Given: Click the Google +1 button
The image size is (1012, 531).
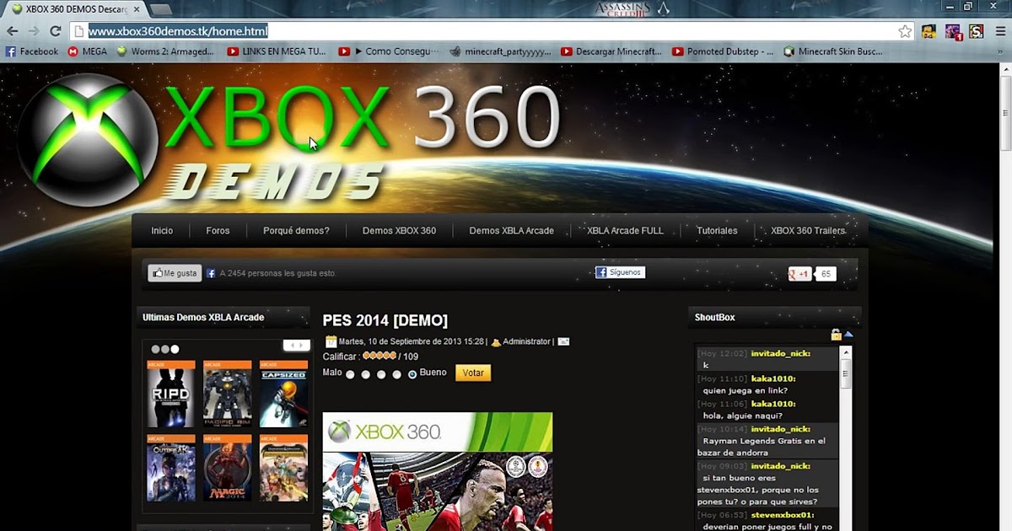Looking at the screenshot, I should pyautogui.click(x=799, y=274).
